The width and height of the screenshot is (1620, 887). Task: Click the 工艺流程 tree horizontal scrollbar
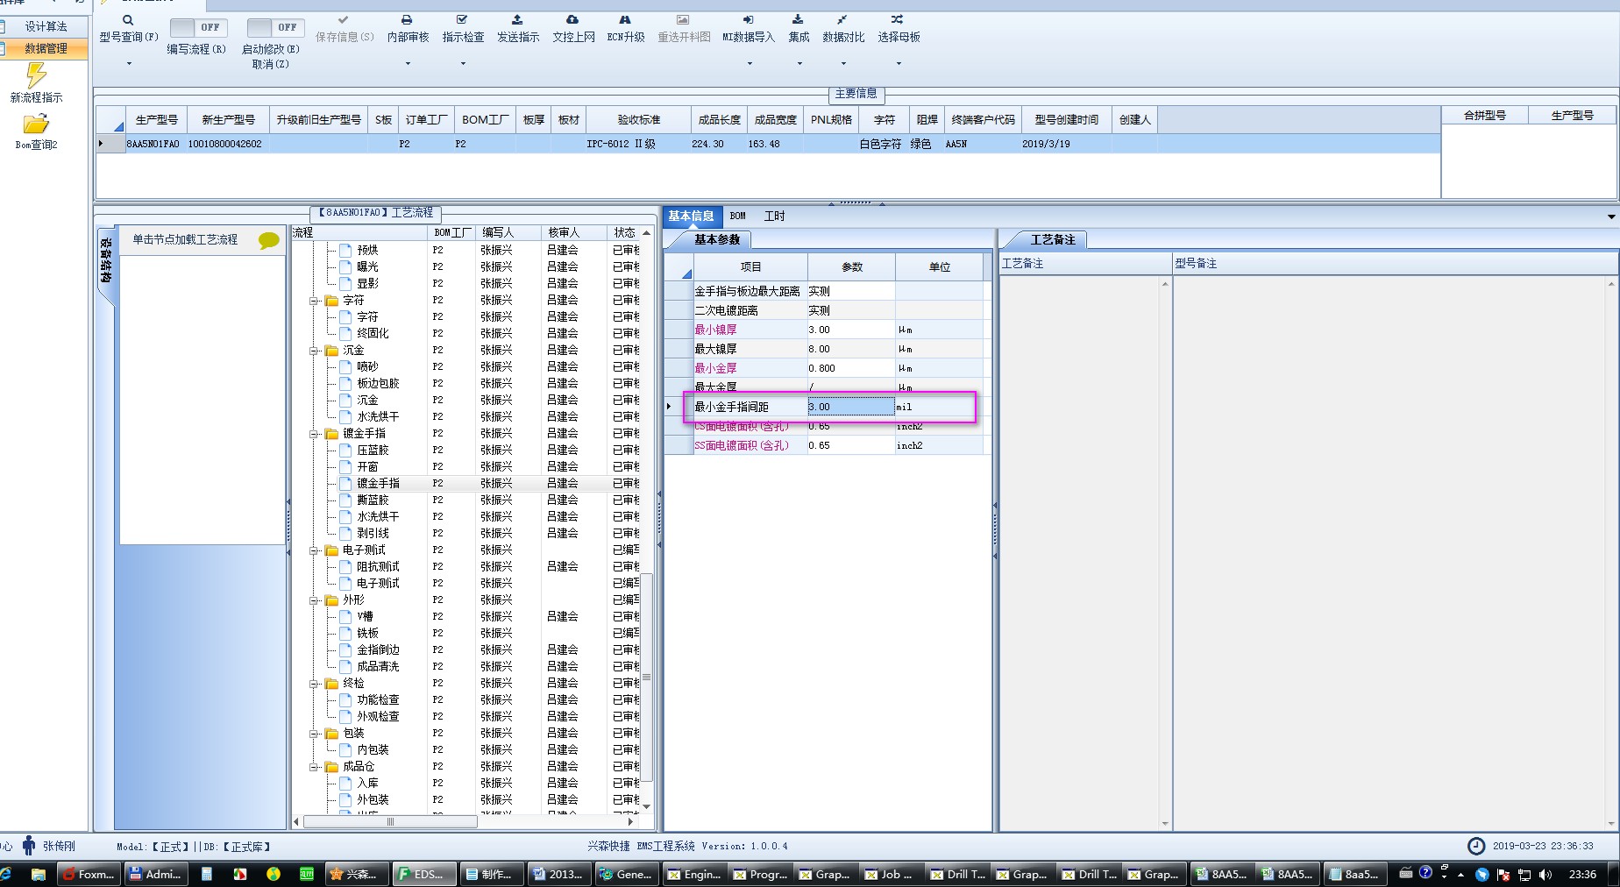click(390, 822)
